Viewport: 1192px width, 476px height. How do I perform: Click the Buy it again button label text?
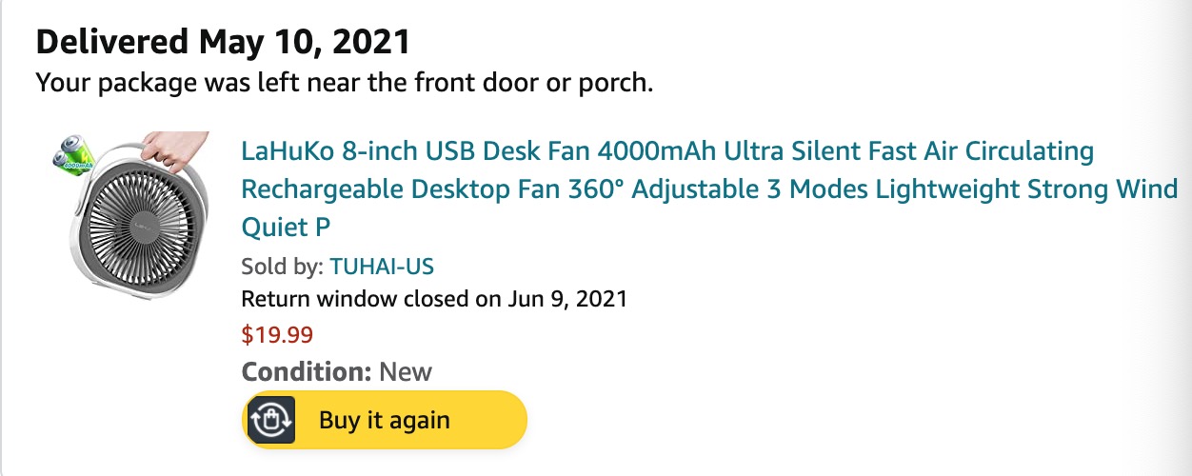[385, 420]
